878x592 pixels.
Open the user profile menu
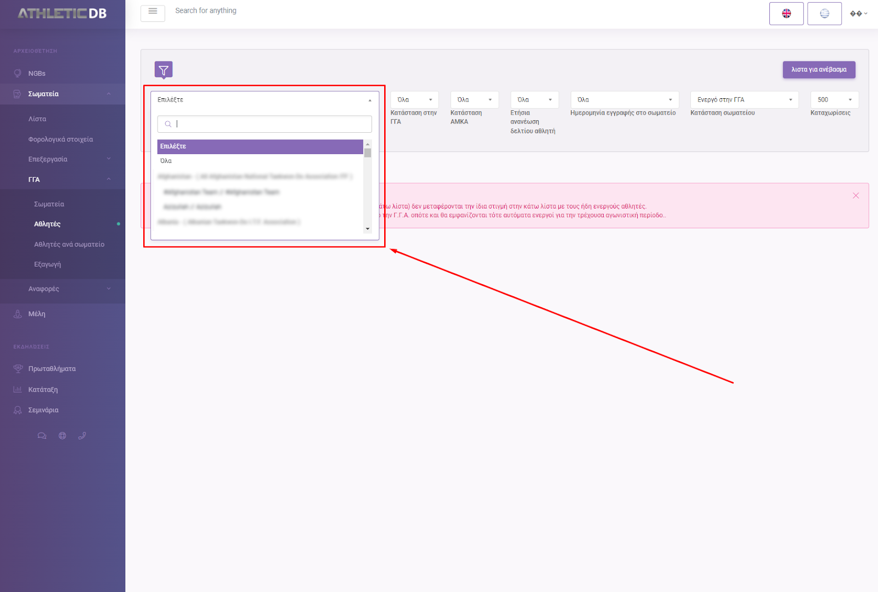(858, 14)
